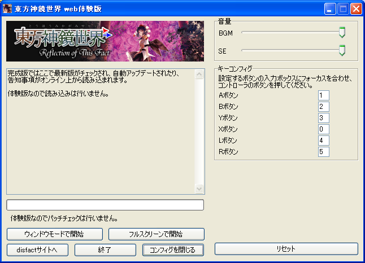Launch with フルスクリーンで開始 button
The width and height of the screenshot is (365, 263).
coord(156,234)
